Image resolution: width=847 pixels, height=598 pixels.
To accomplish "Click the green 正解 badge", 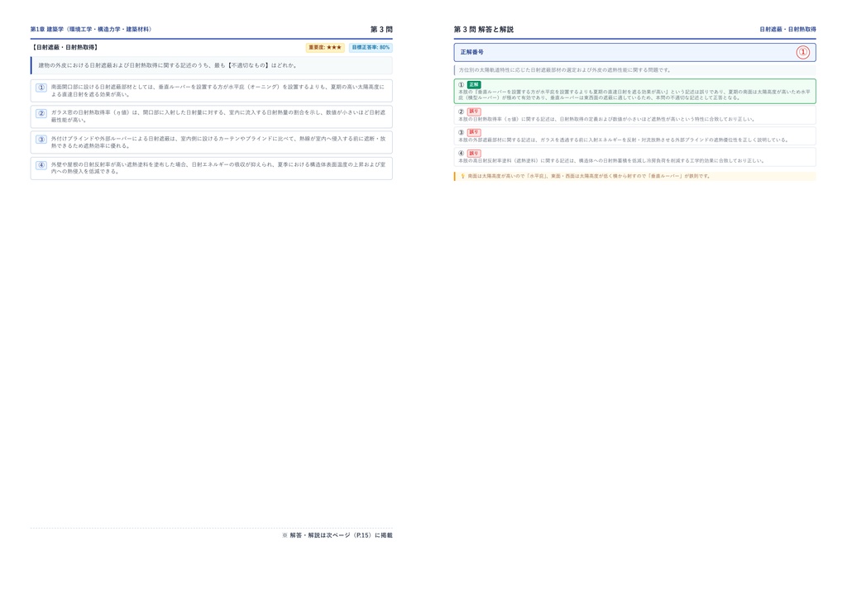I will 474,84.
